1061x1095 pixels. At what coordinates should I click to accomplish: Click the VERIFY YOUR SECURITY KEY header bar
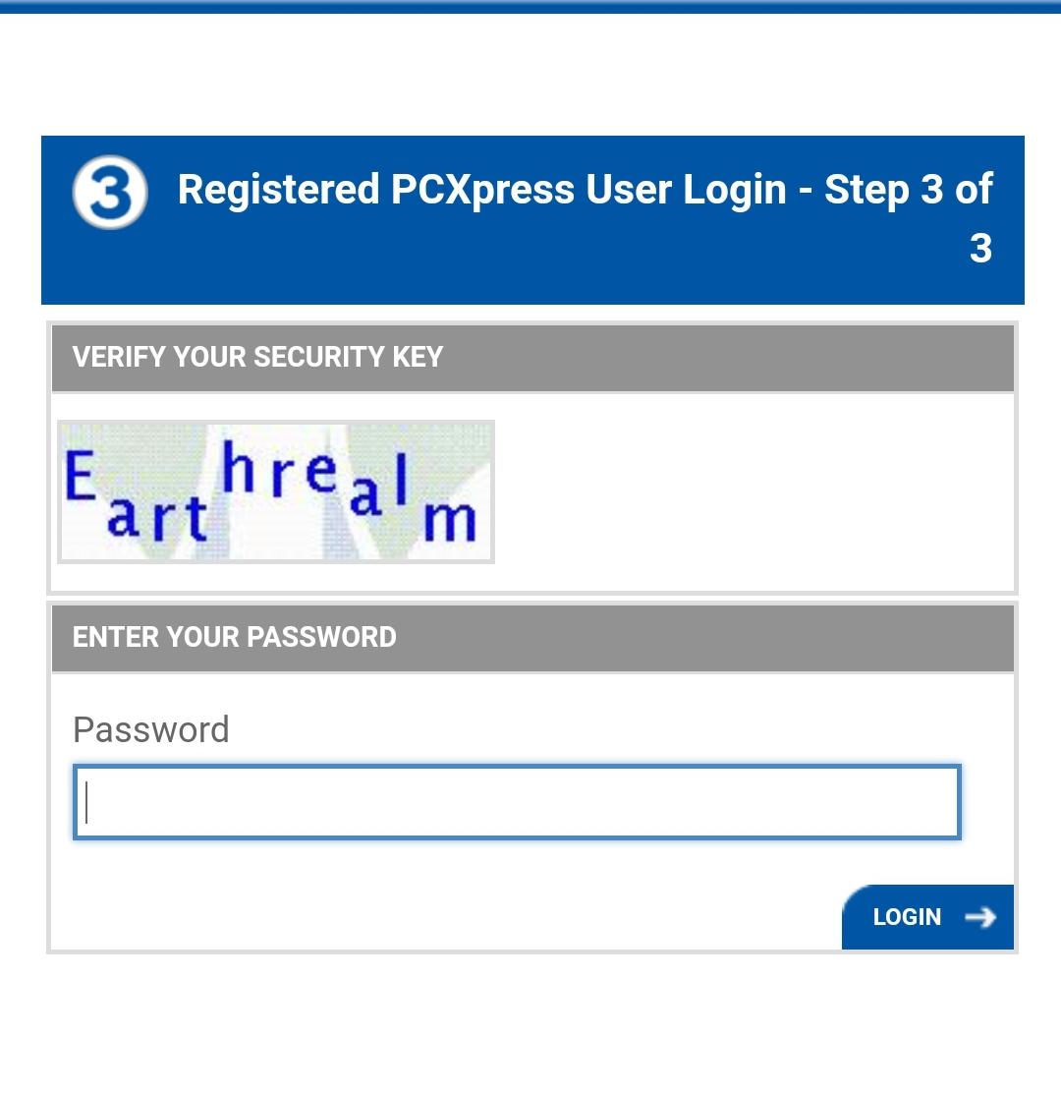(530, 357)
